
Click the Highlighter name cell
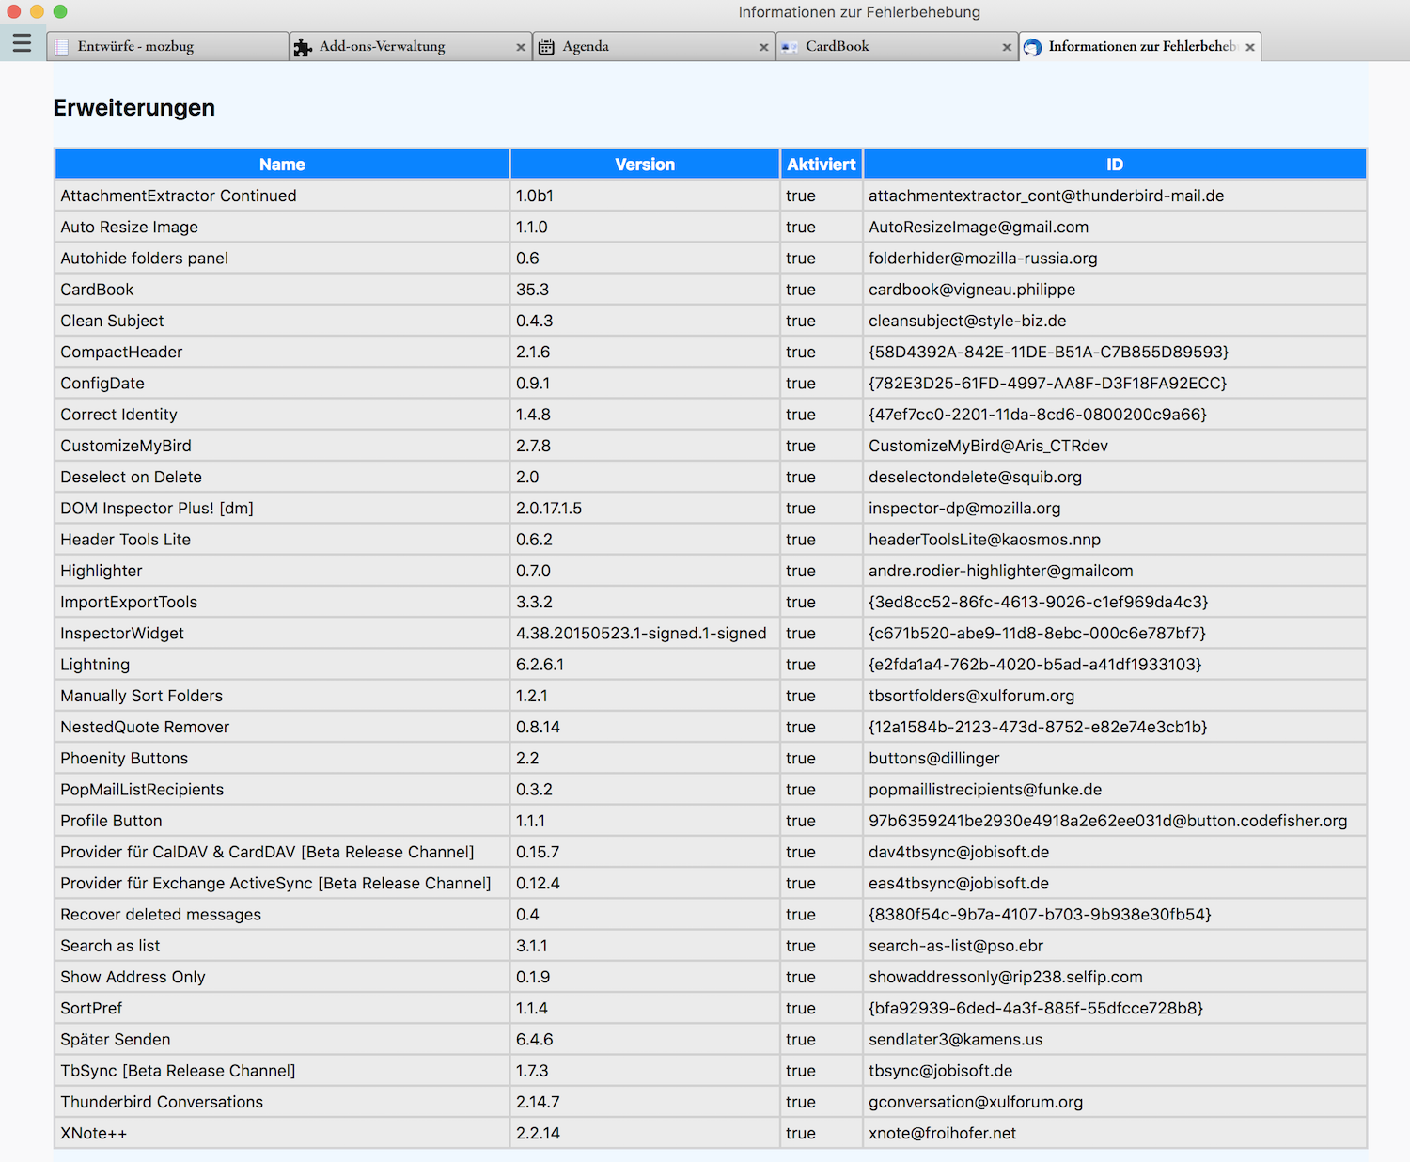[282, 571]
